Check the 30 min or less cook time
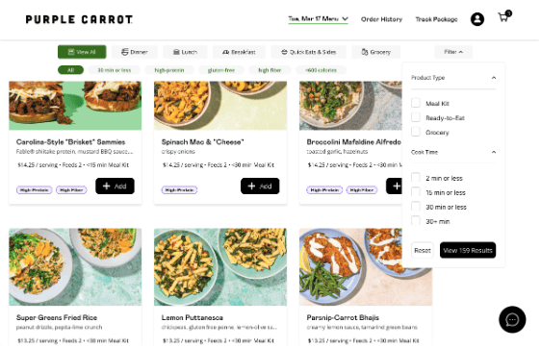Viewport: 541px width, 348px height. tap(416, 207)
